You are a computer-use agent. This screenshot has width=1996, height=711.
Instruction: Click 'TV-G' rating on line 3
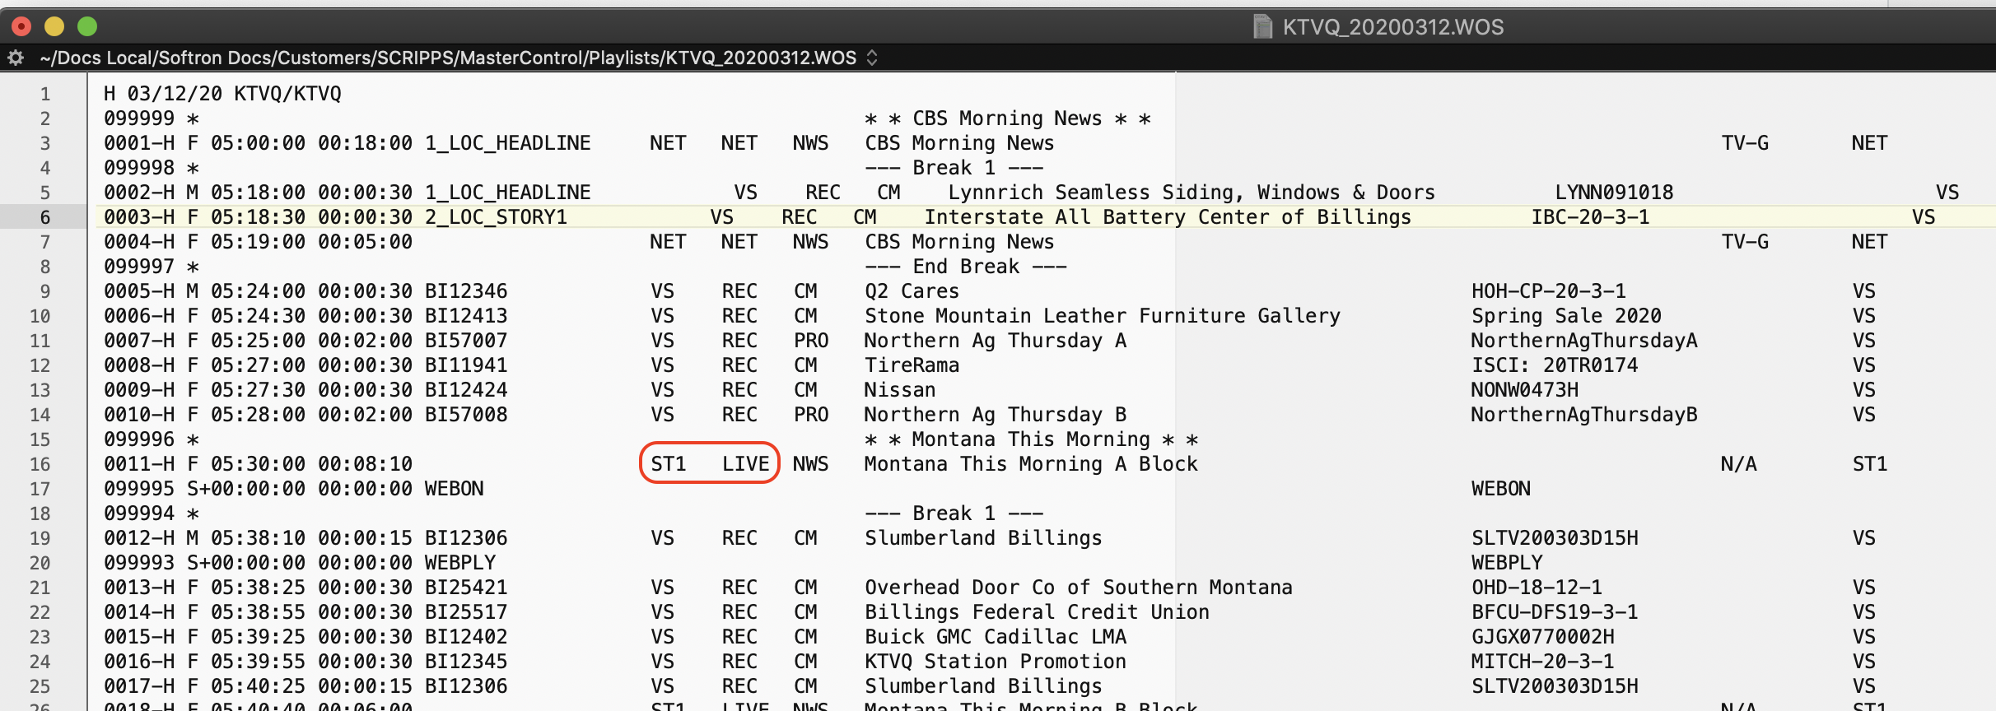1745,143
